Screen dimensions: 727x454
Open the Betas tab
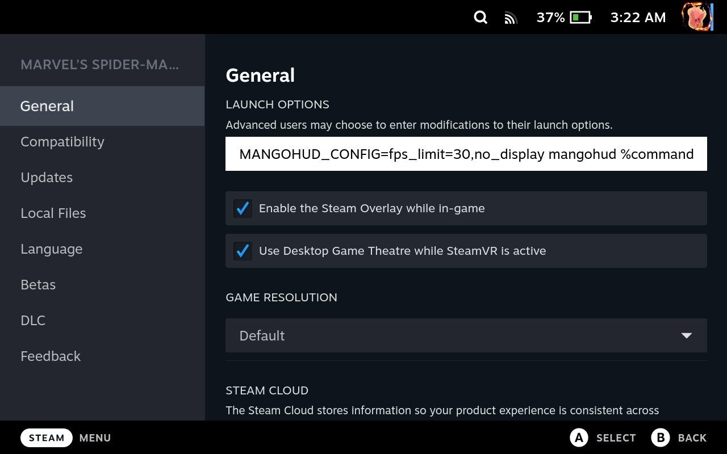38,285
